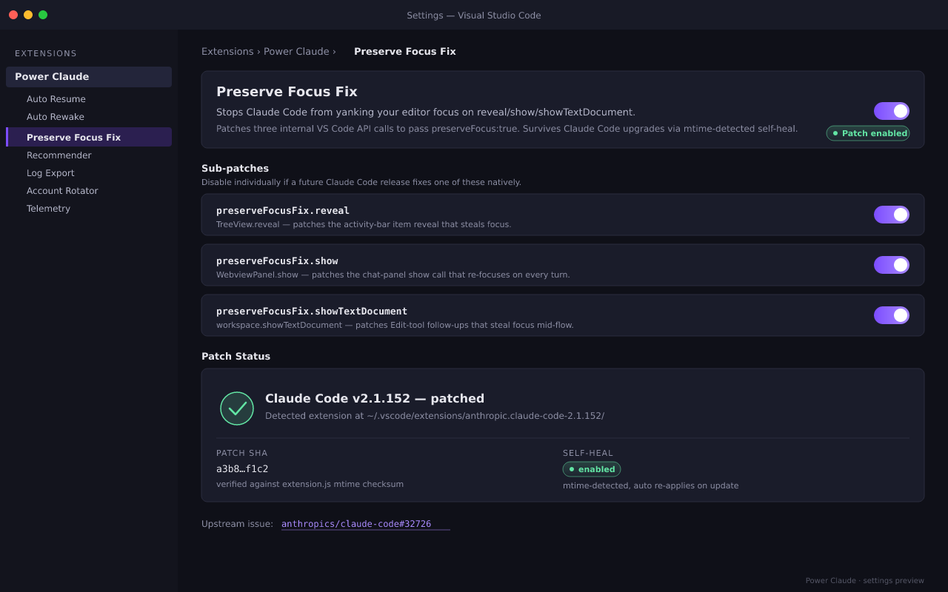
Task: Click the detected extension path text
Action: 435,416
